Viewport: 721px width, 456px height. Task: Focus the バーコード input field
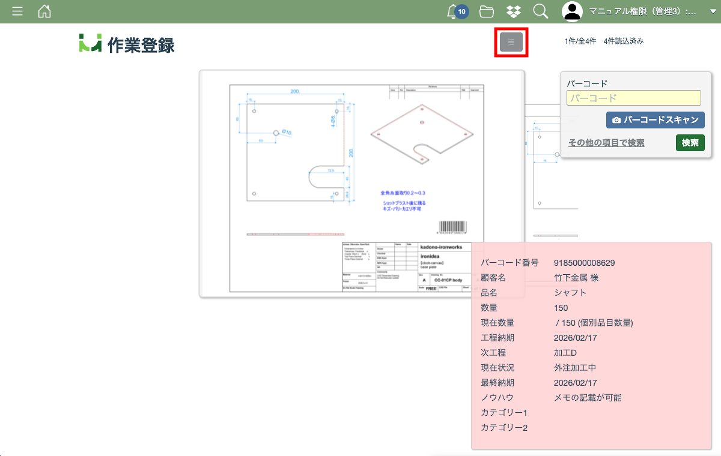tap(633, 98)
